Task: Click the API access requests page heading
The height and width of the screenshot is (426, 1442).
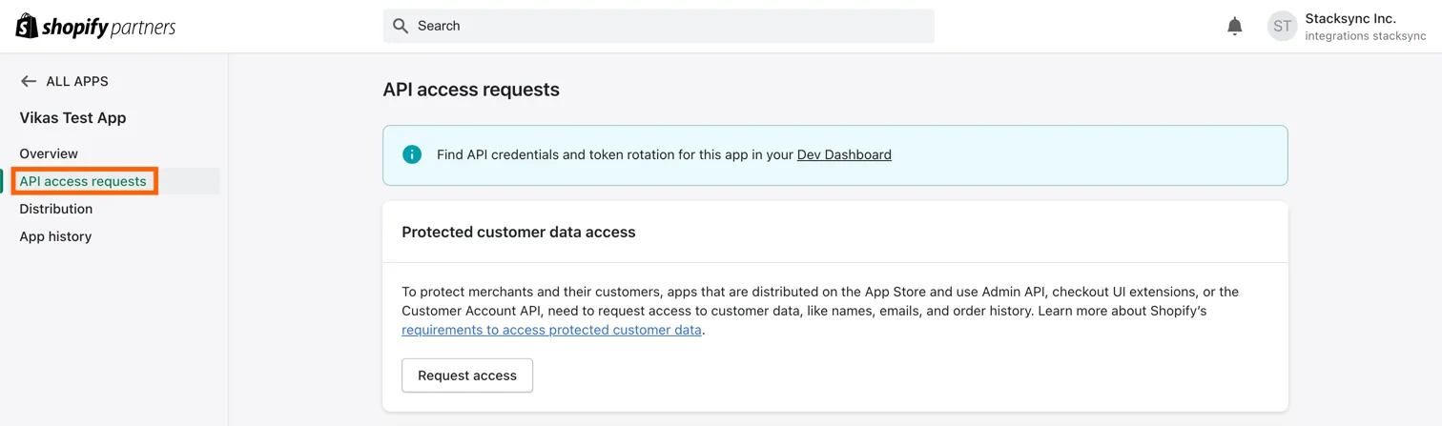Action: pos(471,90)
